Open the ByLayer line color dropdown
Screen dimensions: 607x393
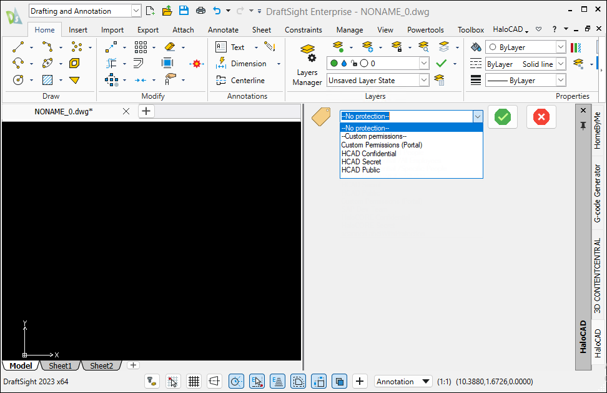coord(560,47)
